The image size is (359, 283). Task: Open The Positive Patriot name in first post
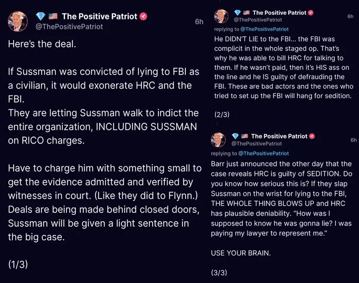(x=99, y=16)
